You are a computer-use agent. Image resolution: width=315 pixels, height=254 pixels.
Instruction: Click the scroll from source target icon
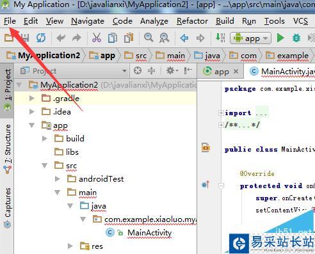pyautogui.click(x=138, y=70)
